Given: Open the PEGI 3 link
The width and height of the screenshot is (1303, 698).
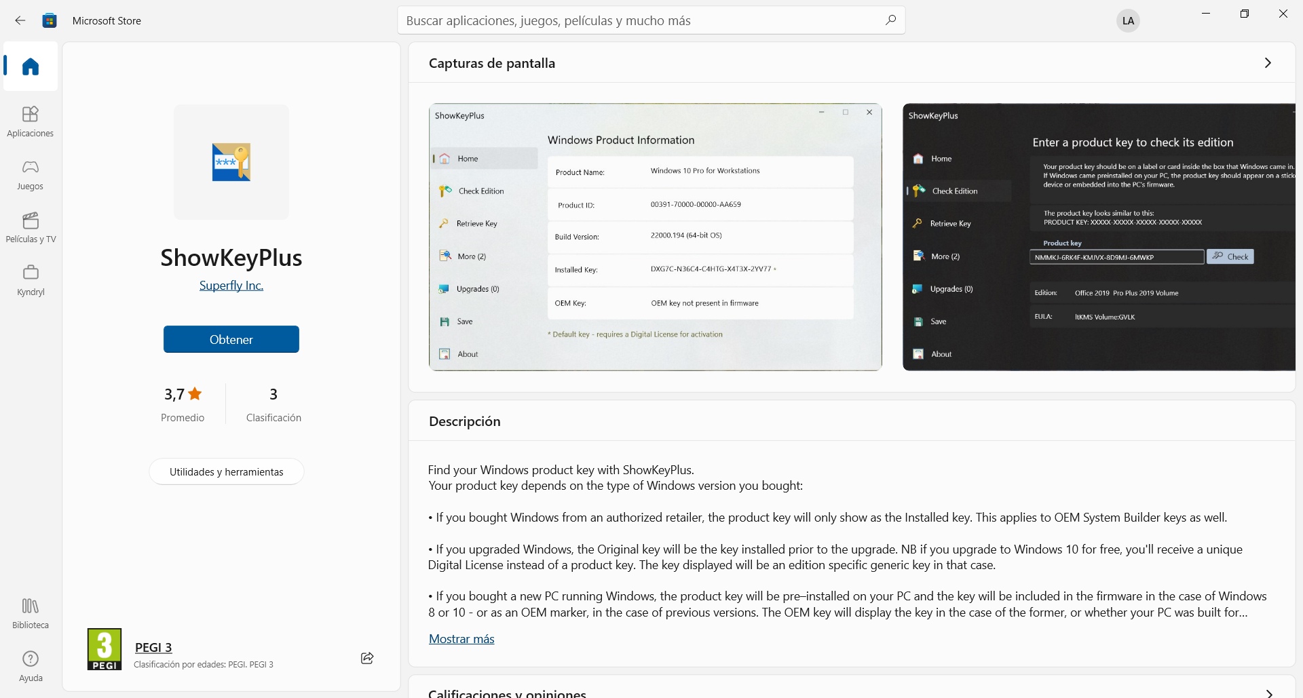Looking at the screenshot, I should click(153, 647).
